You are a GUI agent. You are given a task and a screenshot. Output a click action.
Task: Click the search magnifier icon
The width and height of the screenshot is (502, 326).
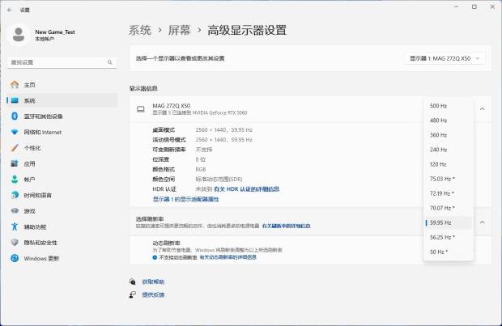coord(110,62)
